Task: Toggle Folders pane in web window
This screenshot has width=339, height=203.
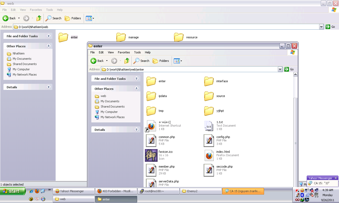Action: 73,18
